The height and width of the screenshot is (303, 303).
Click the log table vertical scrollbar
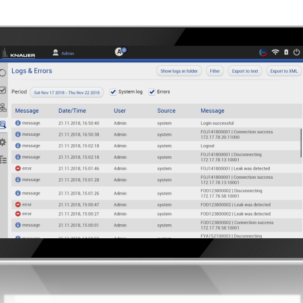[301, 143]
